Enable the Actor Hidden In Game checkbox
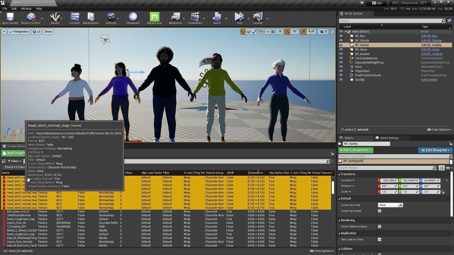 pyautogui.click(x=380, y=226)
